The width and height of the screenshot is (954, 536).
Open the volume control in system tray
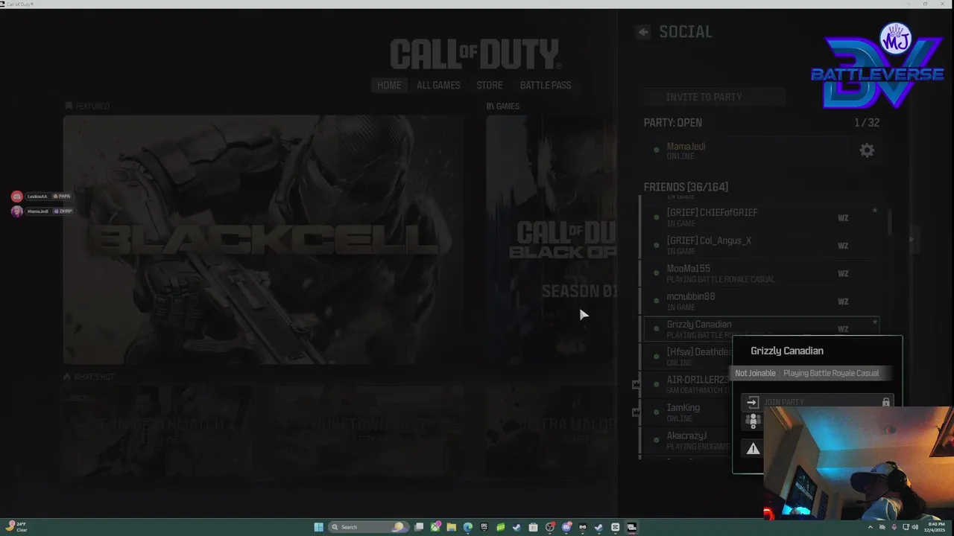(x=914, y=527)
